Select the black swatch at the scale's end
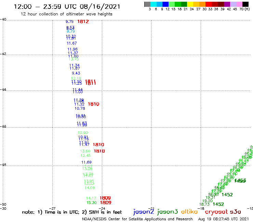The height and width of the screenshot is (222, 253). [x=245, y=4]
